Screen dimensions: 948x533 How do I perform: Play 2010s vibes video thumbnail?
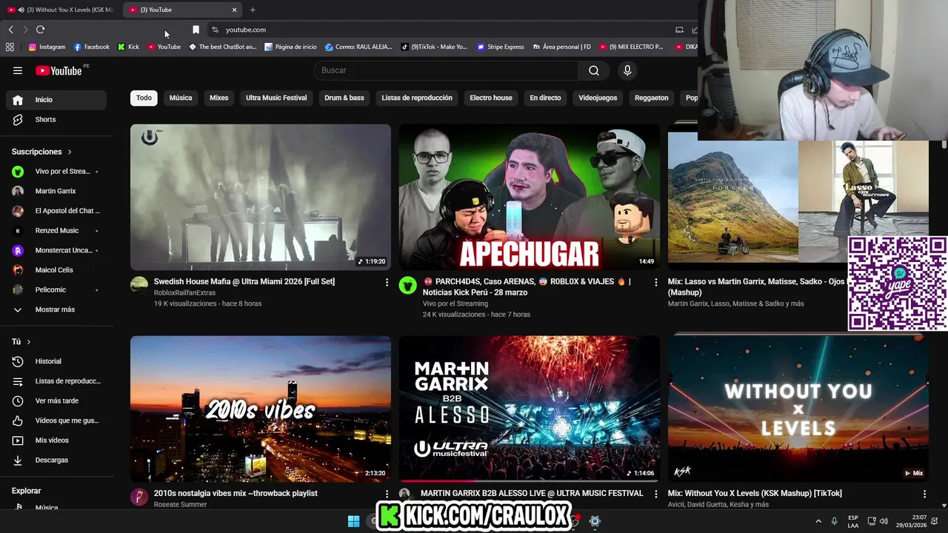pyautogui.click(x=261, y=409)
